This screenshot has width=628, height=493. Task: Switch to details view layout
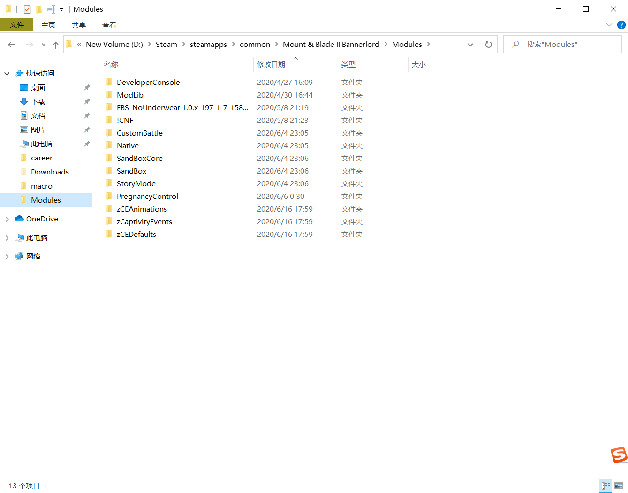click(x=605, y=486)
